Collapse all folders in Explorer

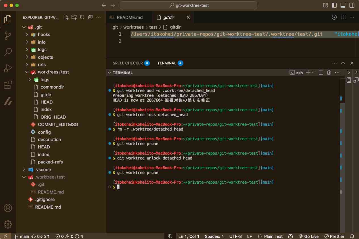click(90, 17)
